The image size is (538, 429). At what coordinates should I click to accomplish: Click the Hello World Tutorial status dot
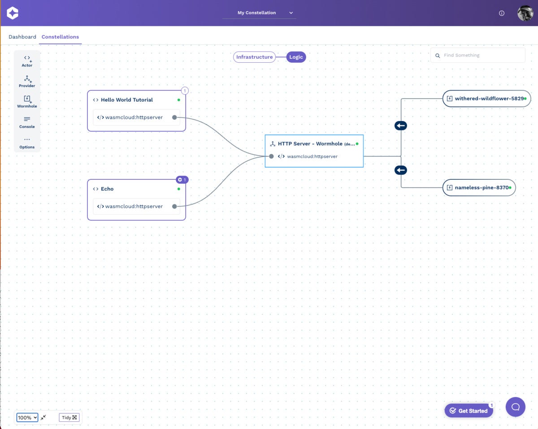tap(178, 100)
